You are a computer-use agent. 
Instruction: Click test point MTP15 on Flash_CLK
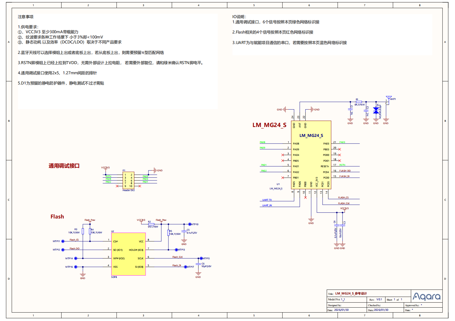pos(201,258)
